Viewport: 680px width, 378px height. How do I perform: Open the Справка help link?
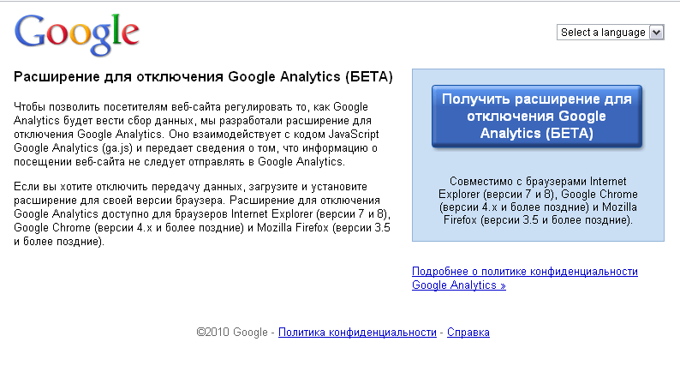[468, 332]
